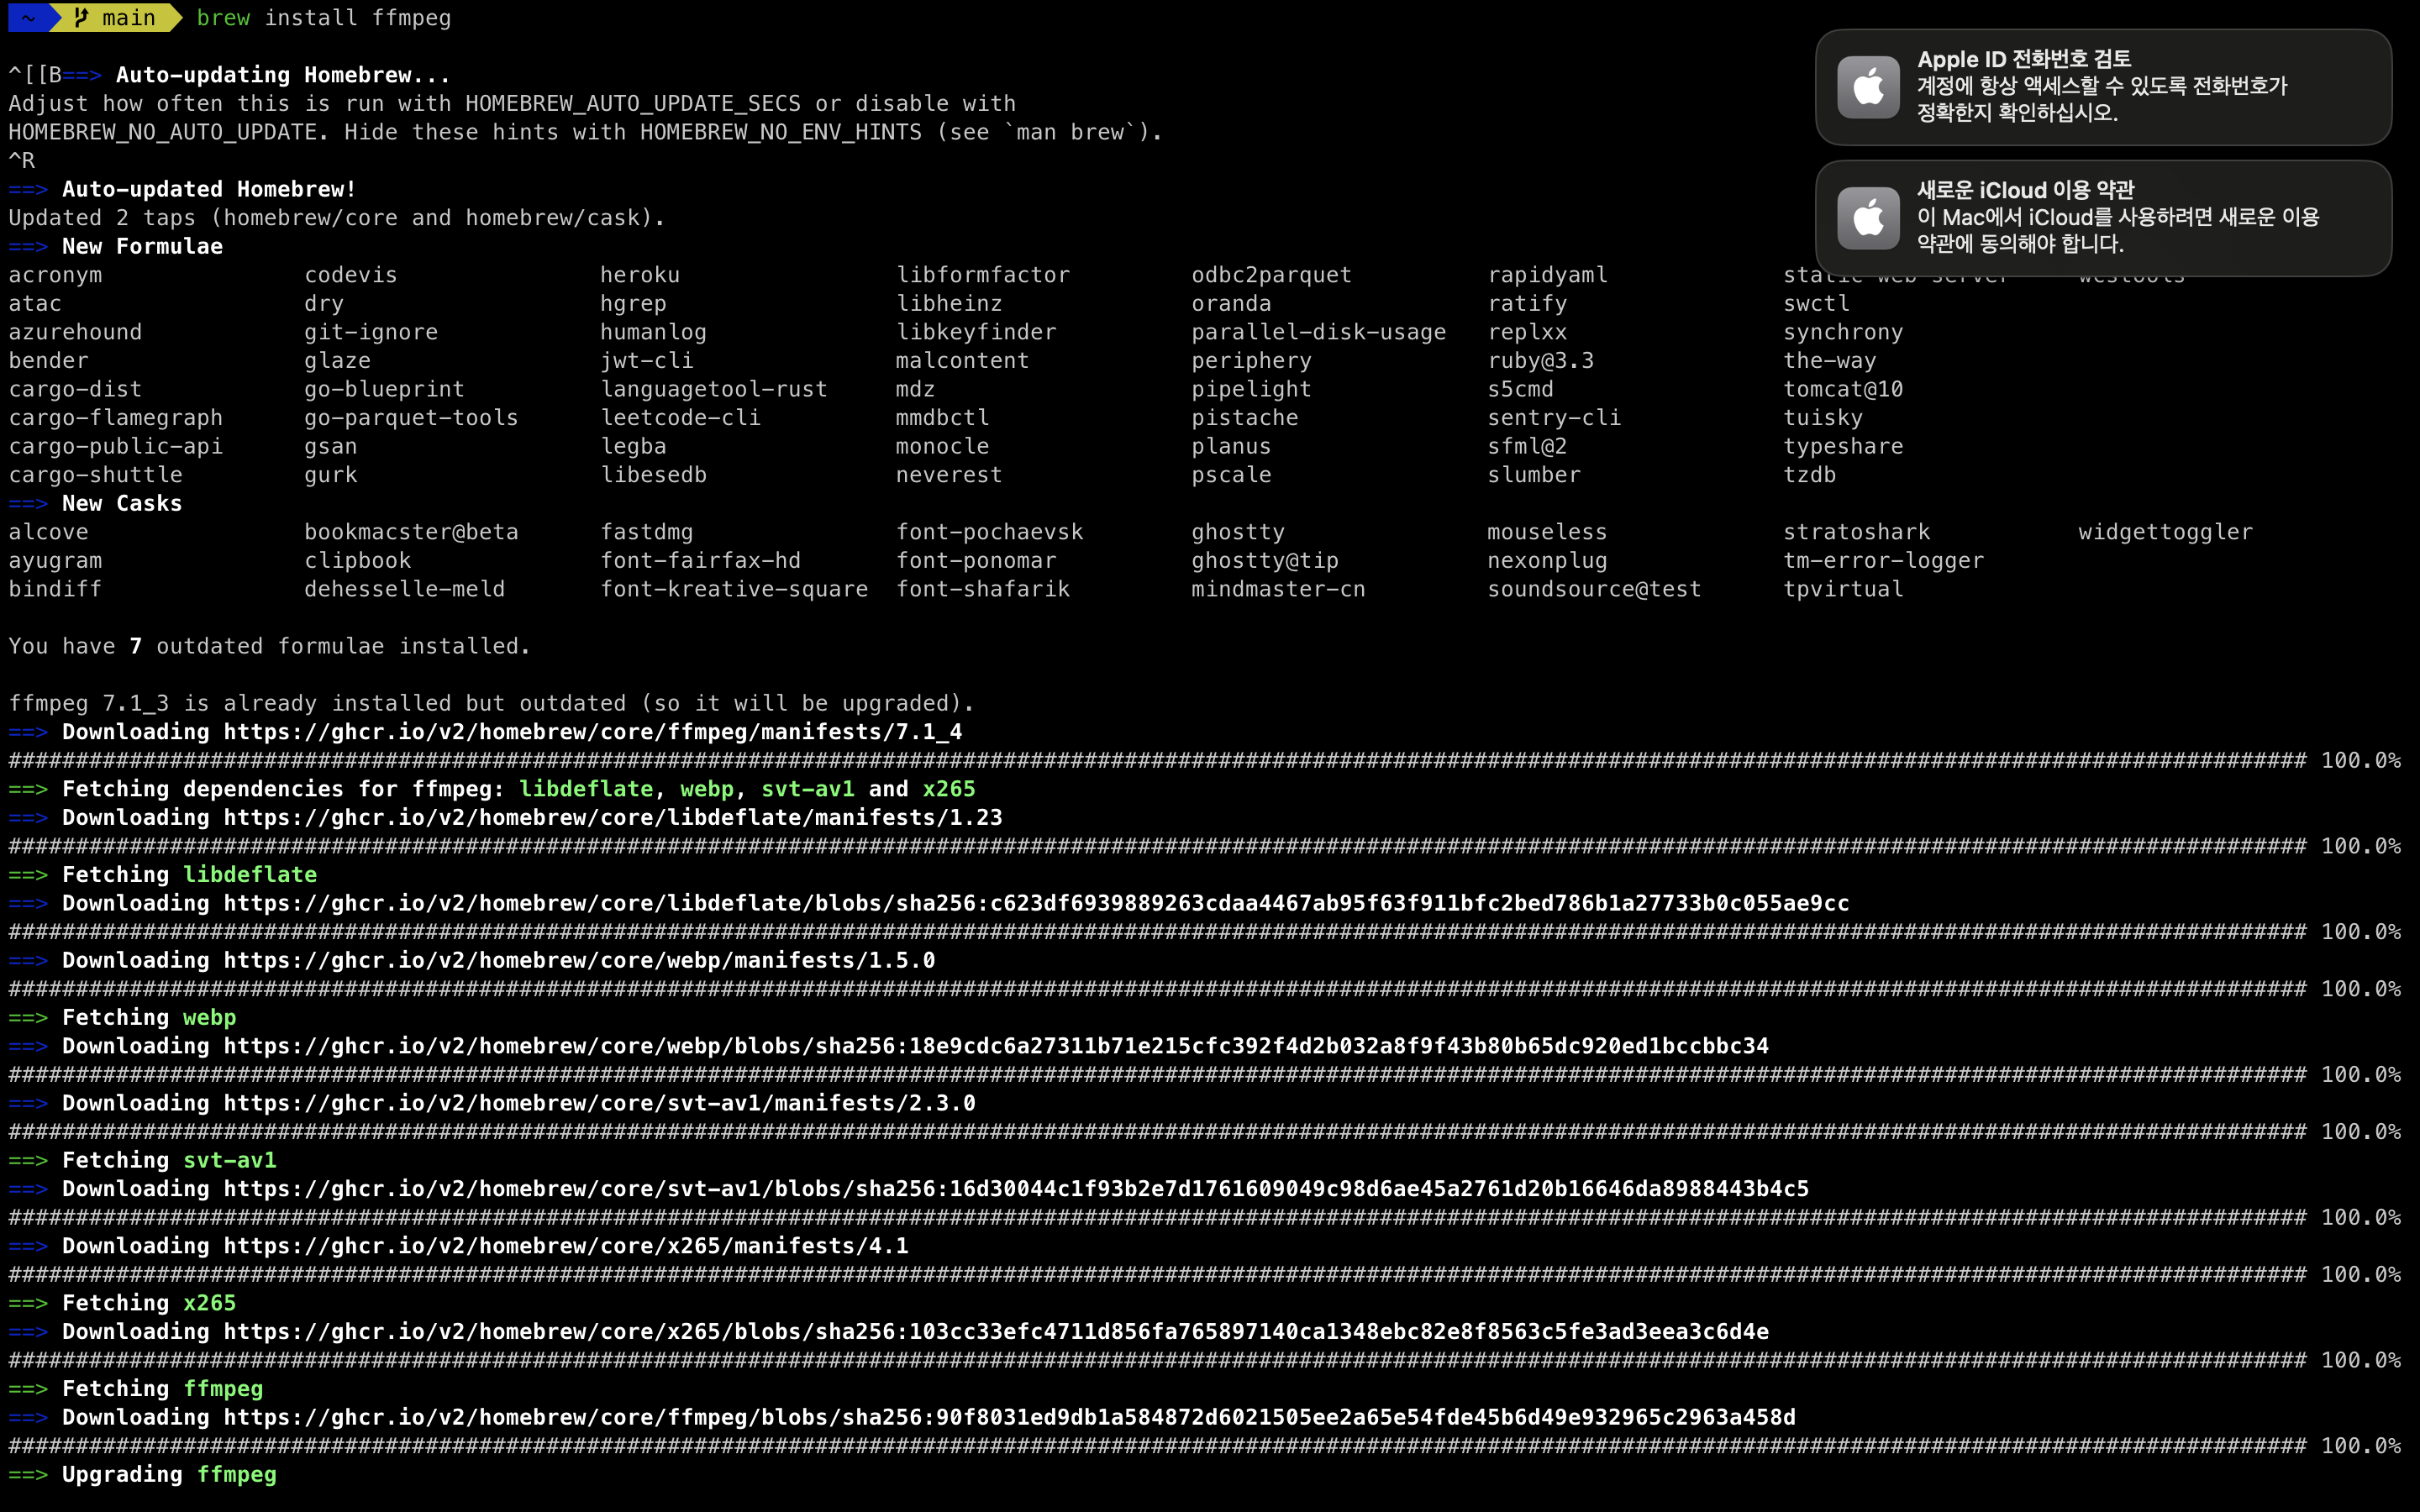2420x1512 pixels.
Task: Click the 'tomcat@10' formula name
Action: [x=1843, y=389]
